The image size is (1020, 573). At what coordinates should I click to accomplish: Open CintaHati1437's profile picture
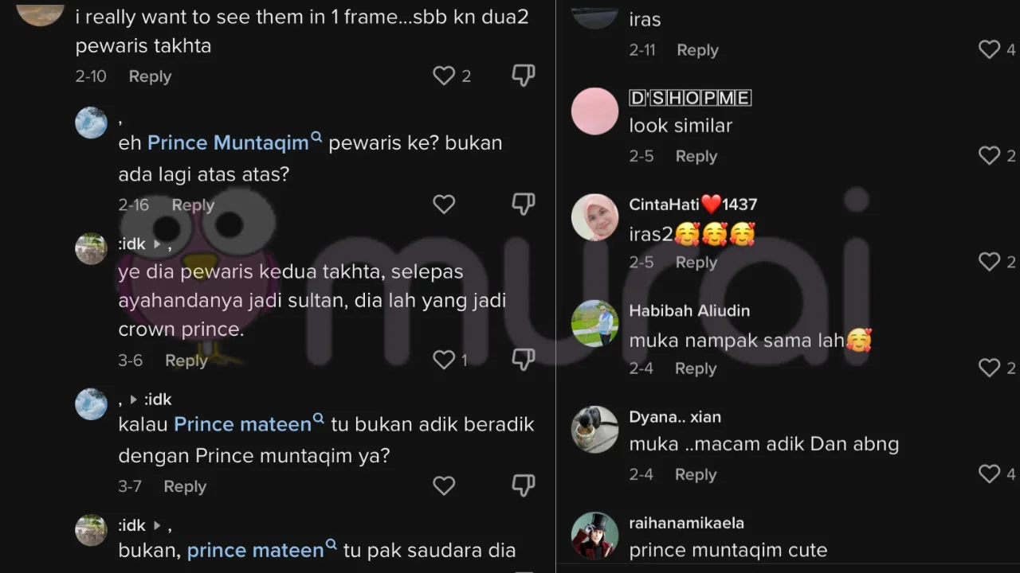[594, 217]
